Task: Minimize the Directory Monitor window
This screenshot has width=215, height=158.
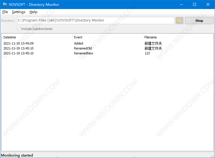Action: (181, 4)
